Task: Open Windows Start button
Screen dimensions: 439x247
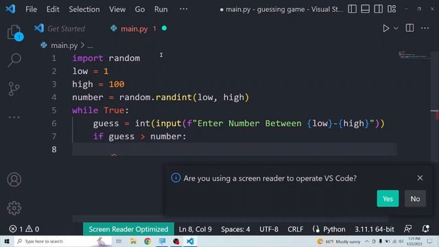Action: pos(7,241)
